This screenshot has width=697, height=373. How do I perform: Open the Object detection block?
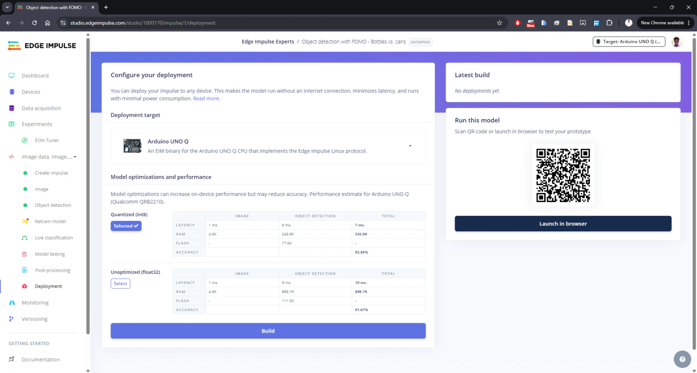pyautogui.click(x=53, y=205)
